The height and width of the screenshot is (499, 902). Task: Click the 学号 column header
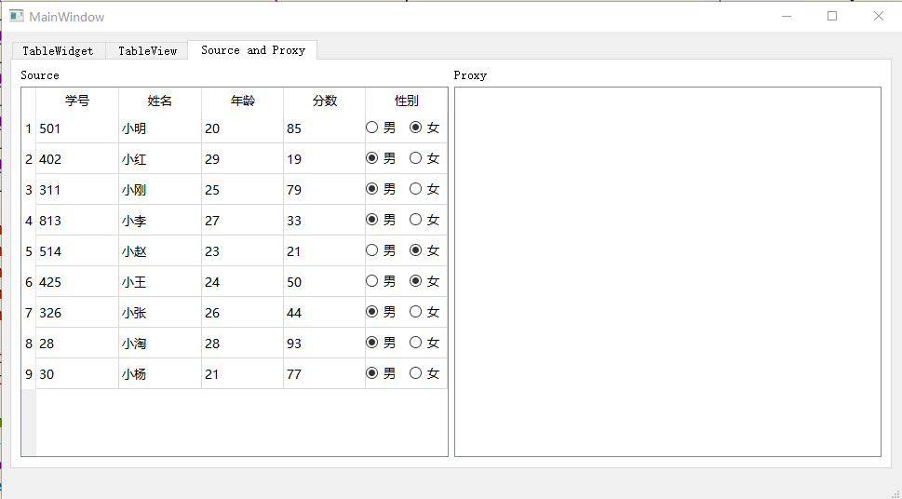click(x=77, y=101)
